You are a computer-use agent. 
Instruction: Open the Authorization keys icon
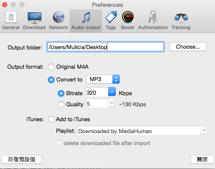[153, 17]
